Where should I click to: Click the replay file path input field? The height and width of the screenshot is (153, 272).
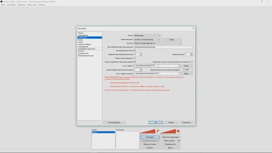pos(156,74)
